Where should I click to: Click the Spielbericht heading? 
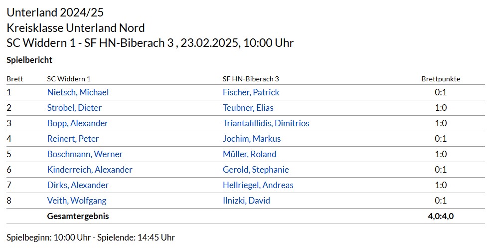(x=29, y=60)
